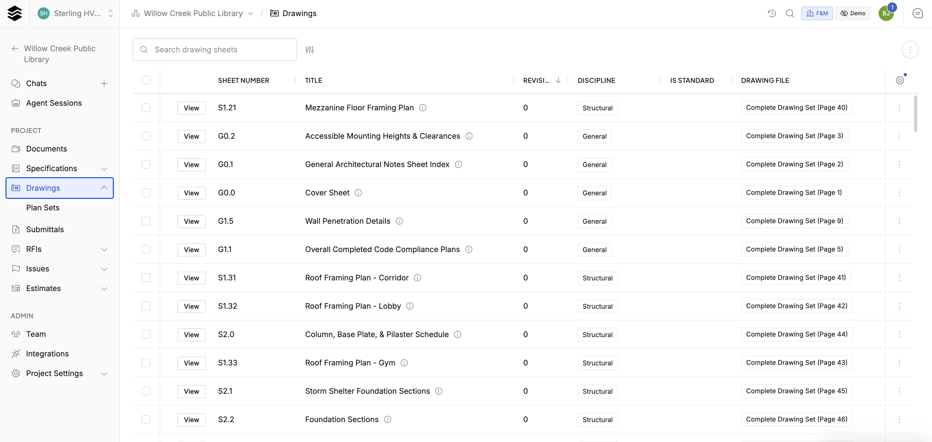
Task: Open the chat panel icon at top right
Action: [x=917, y=13]
